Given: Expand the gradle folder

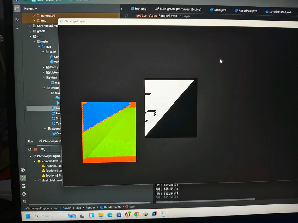Looking at the screenshot, I should [x=30, y=31].
